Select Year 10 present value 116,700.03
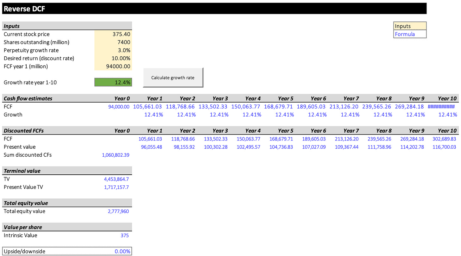This screenshot has width=461, height=256. (x=444, y=147)
